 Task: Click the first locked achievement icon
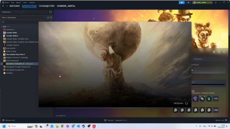point(175,110)
